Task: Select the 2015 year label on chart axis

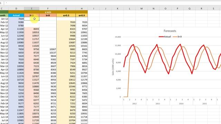Action: click(204, 104)
